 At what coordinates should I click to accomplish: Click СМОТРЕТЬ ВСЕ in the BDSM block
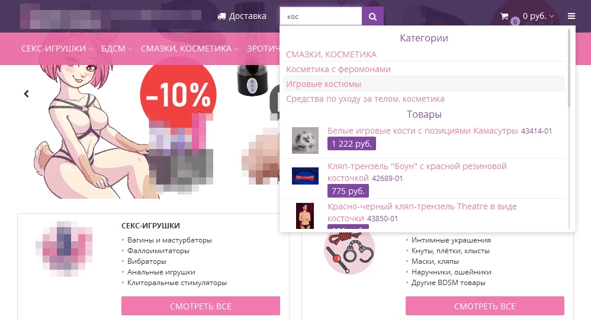(485, 306)
